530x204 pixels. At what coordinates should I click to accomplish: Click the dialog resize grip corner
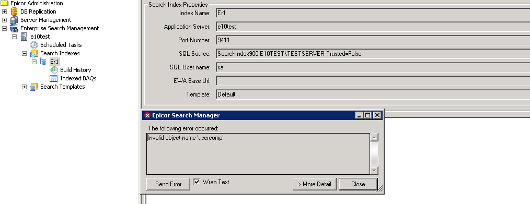point(380,189)
